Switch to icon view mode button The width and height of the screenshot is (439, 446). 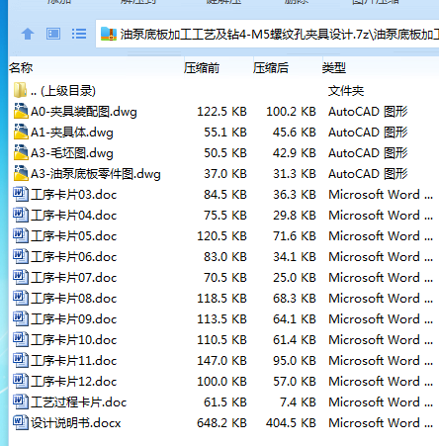[x=53, y=34]
